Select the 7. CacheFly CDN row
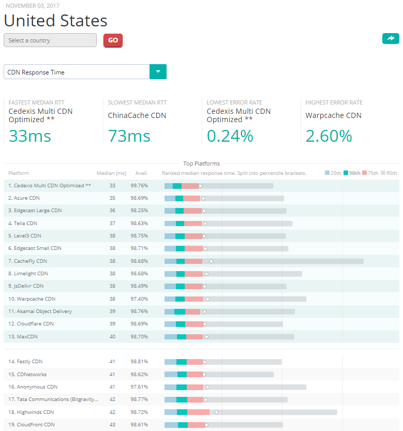 tap(202, 261)
